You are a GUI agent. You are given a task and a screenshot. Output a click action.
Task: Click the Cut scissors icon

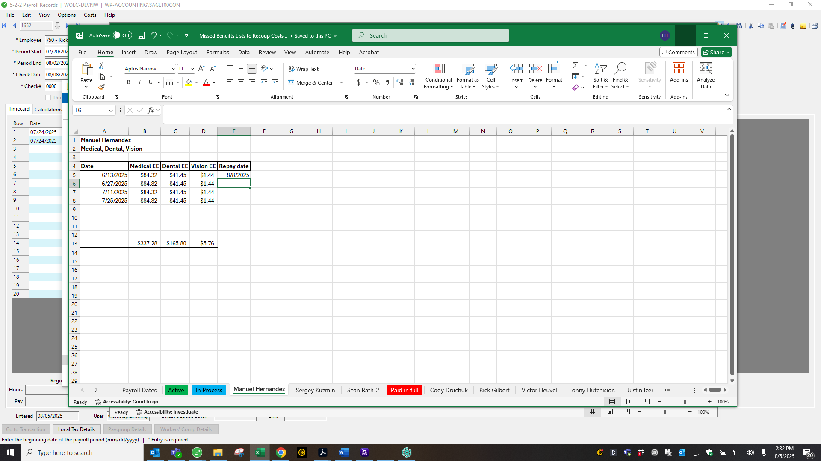pyautogui.click(x=101, y=66)
